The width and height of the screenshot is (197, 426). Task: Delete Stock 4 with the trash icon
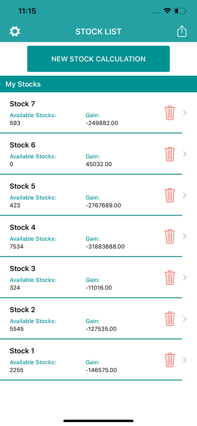(x=170, y=236)
